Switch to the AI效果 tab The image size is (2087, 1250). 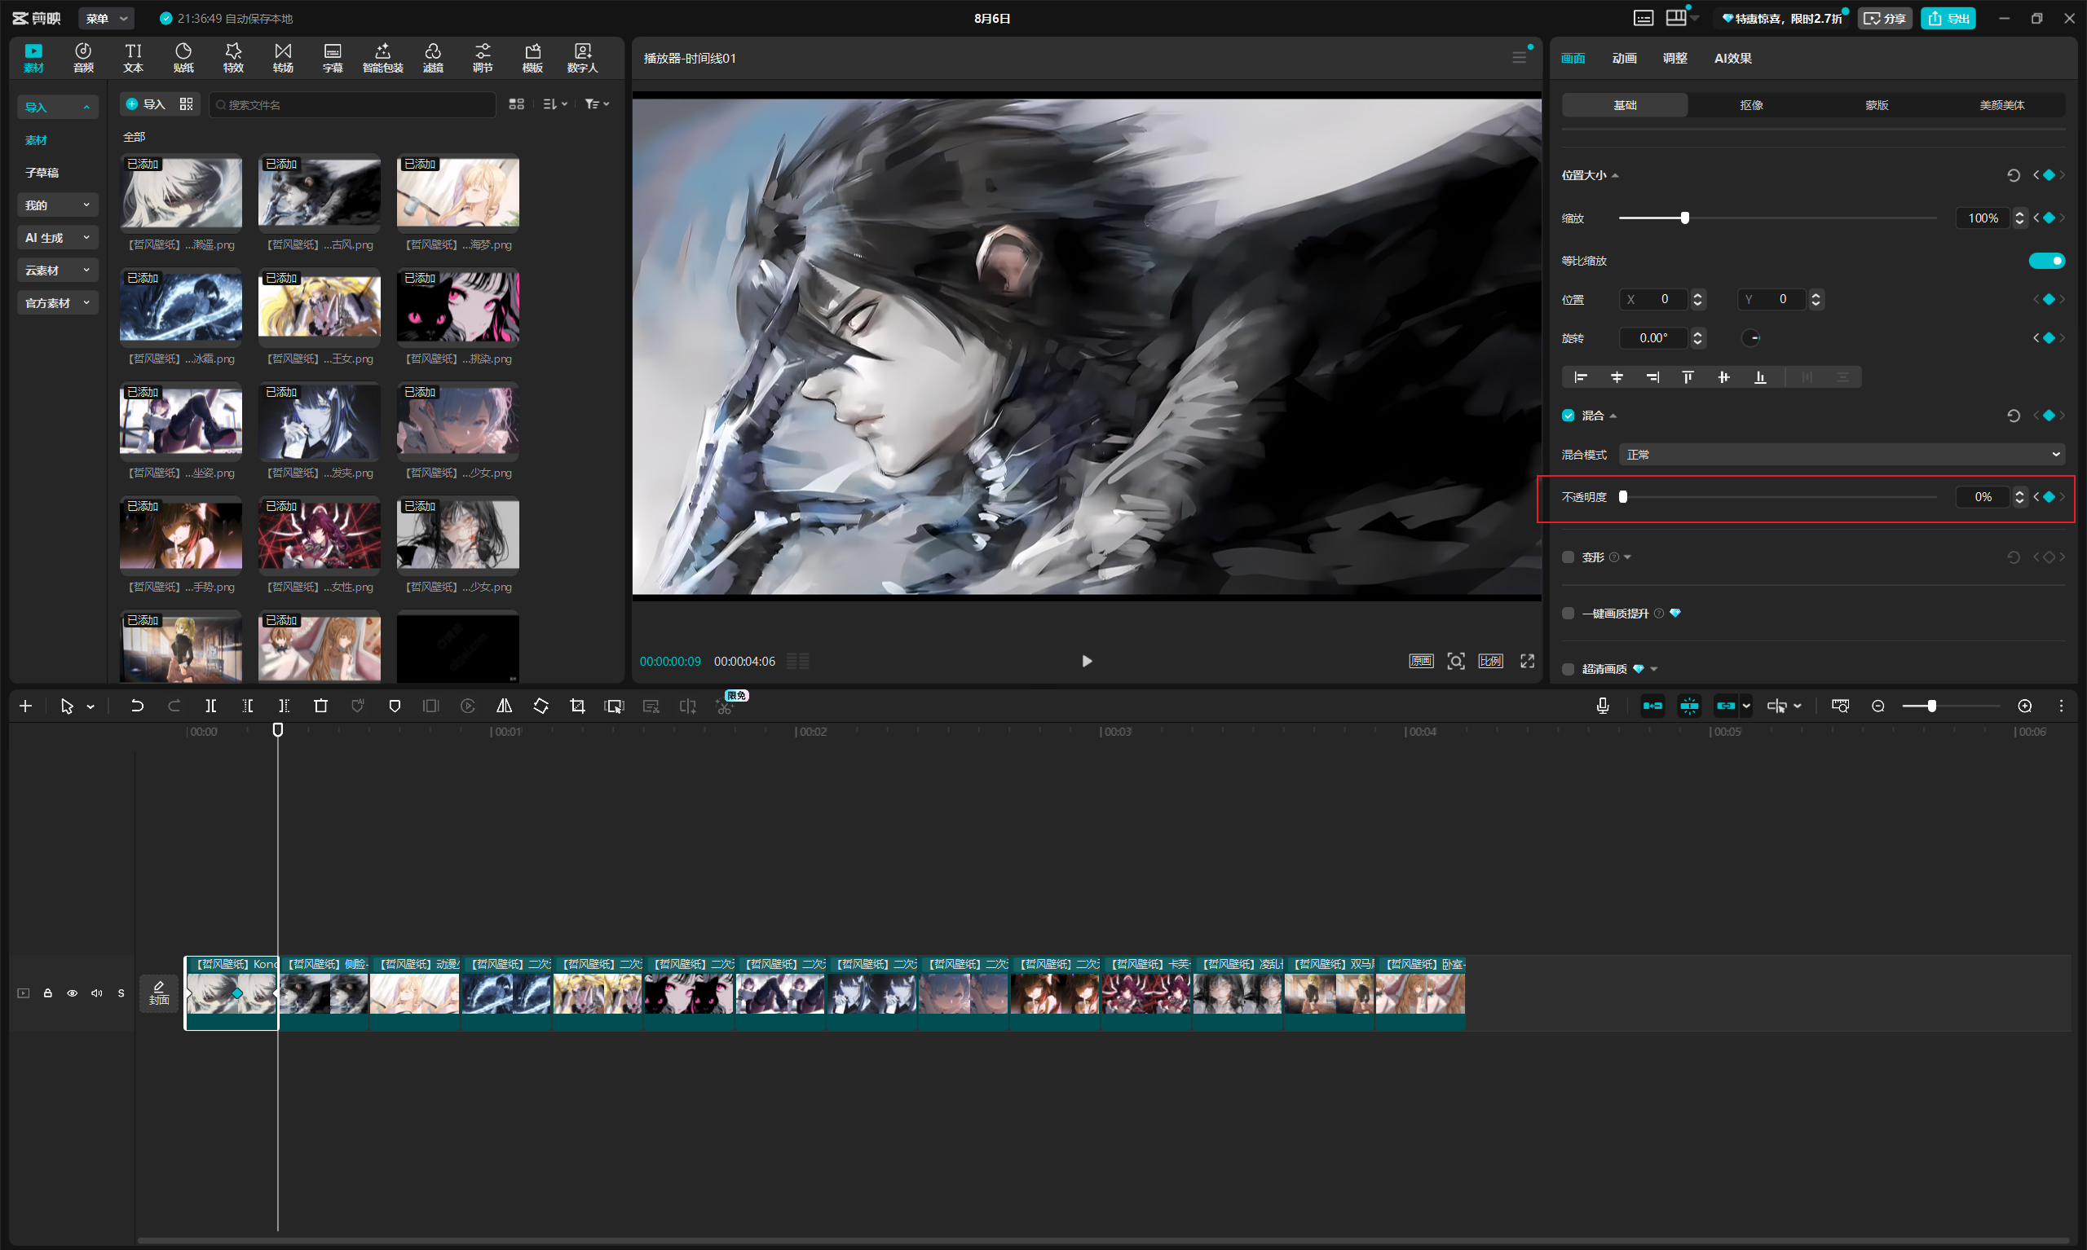1732,58
